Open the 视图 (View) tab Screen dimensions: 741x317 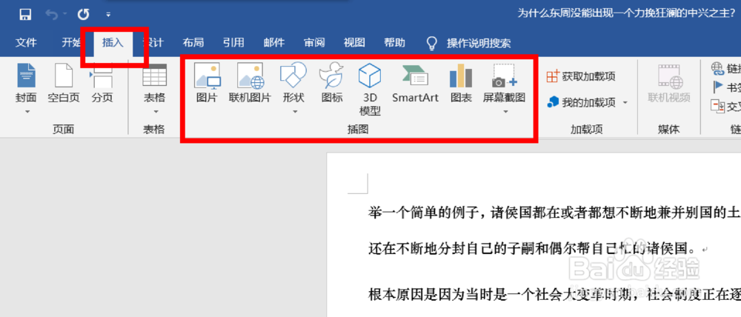[354, 43]
